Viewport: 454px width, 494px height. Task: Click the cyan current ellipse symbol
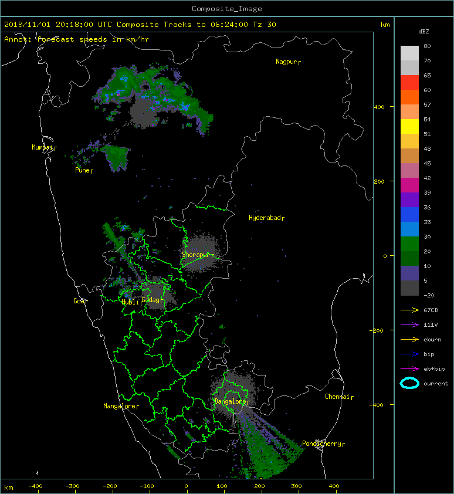tap(409, 384)
